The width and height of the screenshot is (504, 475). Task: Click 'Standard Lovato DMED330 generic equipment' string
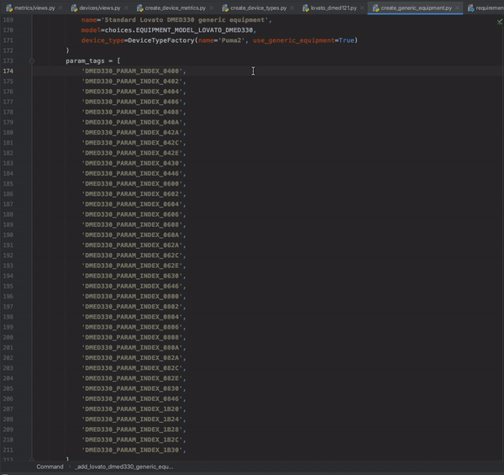point(186,20)
